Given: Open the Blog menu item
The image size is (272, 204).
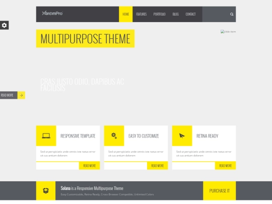Looking at the screenshot, I should 176,14.
